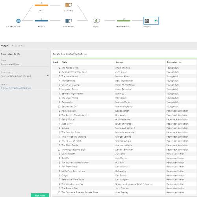
Task: Open the Output type dropdown arrow
Action: (48, 76)
